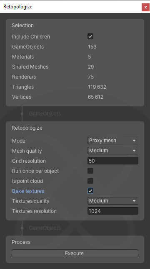Click the Triangles count value

[97, 87]
